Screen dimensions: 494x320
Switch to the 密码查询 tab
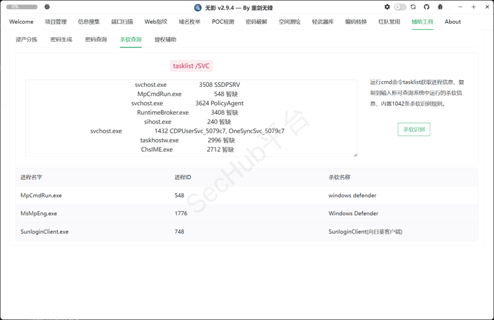point(96,40)
